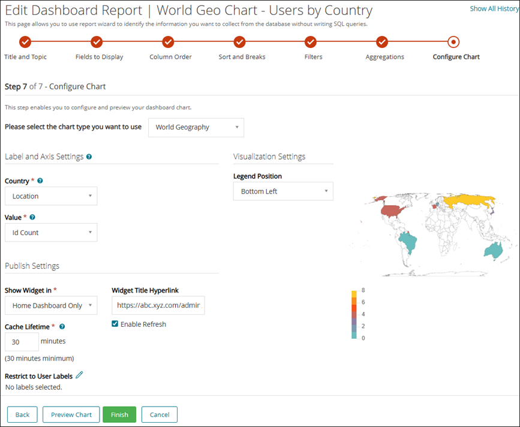Viewport: 520px width, 427px height.
Task: Open the Show Widget in dropdown
Action: [51, 305]
